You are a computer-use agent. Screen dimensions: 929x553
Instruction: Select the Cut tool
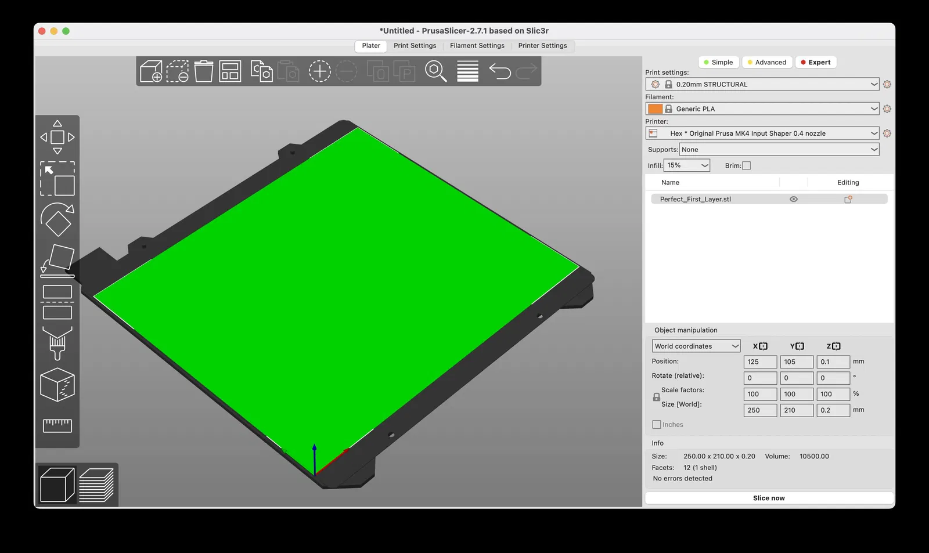[x=57, y=302]
